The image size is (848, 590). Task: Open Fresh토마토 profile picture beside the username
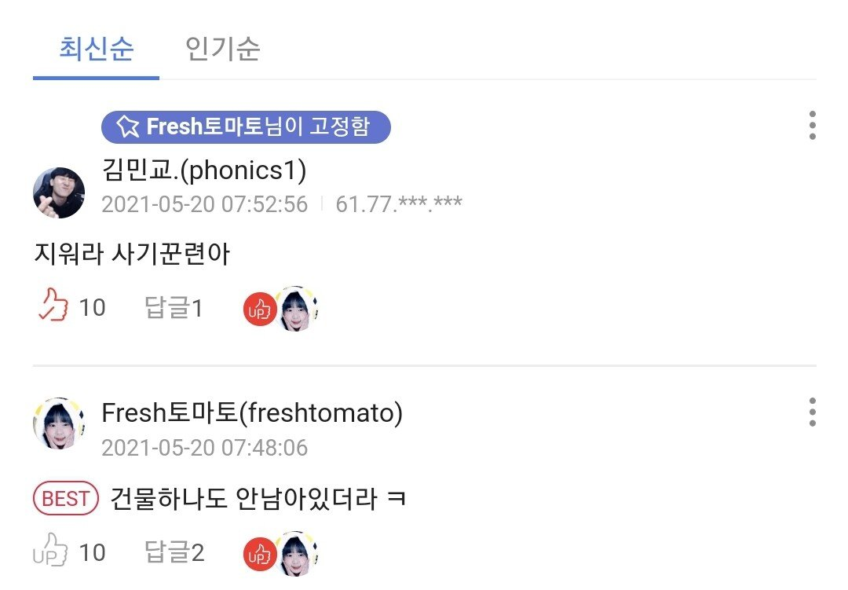pos(59,423)
